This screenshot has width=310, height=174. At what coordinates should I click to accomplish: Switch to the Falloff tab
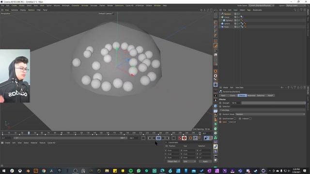(270, 96)
